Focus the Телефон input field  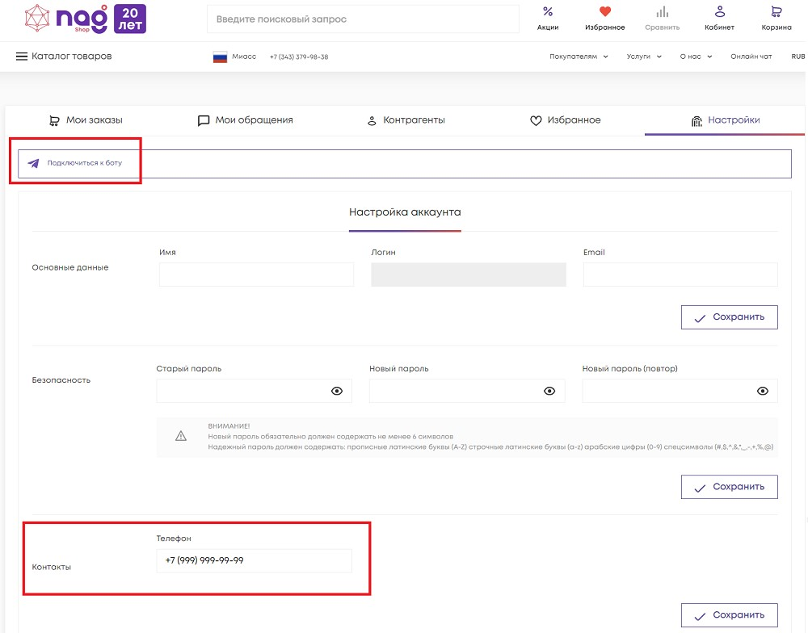(x=254, y=560)
